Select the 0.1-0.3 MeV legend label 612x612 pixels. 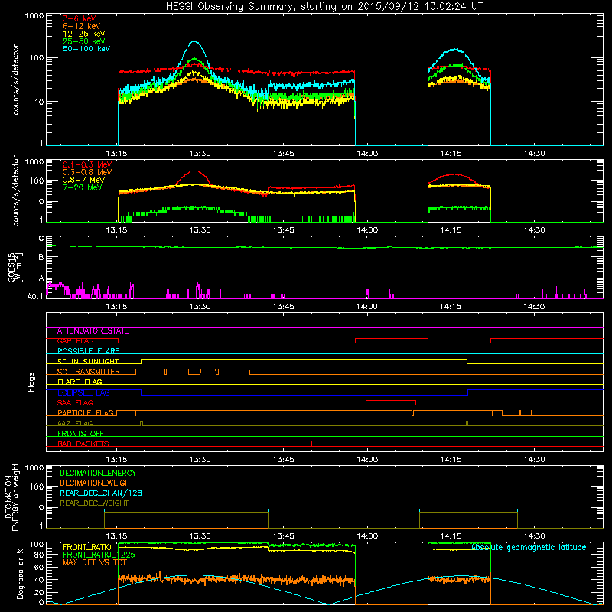87,164
